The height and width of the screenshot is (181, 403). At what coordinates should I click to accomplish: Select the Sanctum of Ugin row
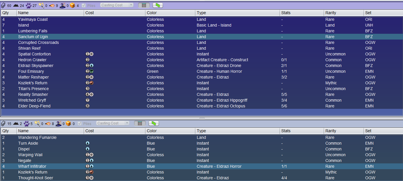click(201, 37)
